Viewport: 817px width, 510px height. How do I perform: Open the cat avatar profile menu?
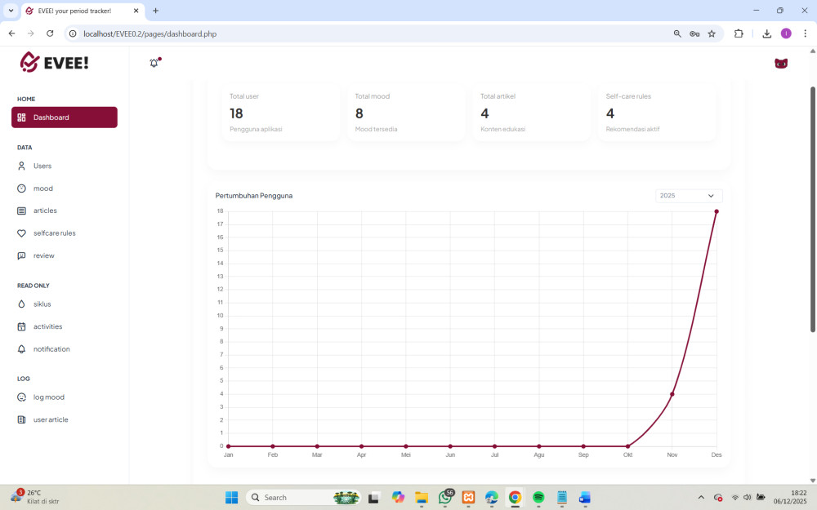[x=780, y=64]
